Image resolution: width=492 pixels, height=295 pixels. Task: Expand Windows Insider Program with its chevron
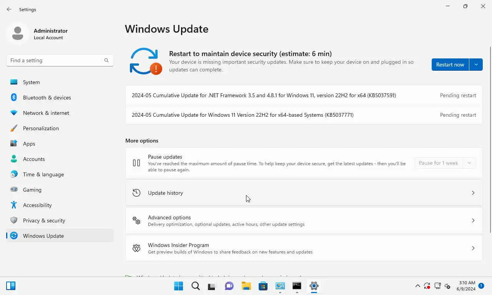tap(473, 248)
